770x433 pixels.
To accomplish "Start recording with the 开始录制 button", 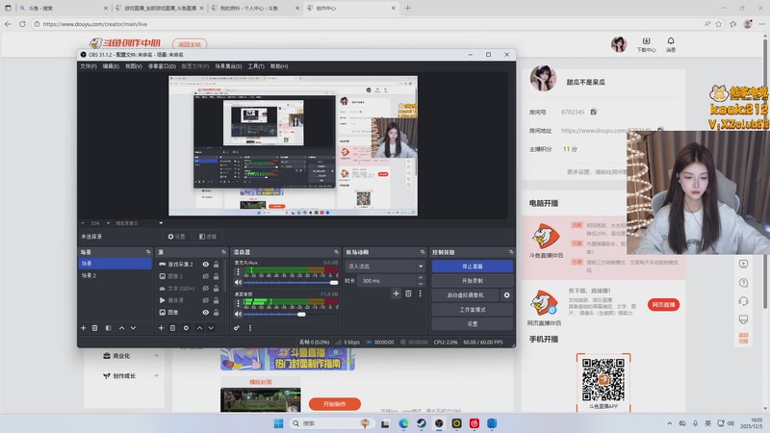I will pyautogui.click(x=473, y=281).
